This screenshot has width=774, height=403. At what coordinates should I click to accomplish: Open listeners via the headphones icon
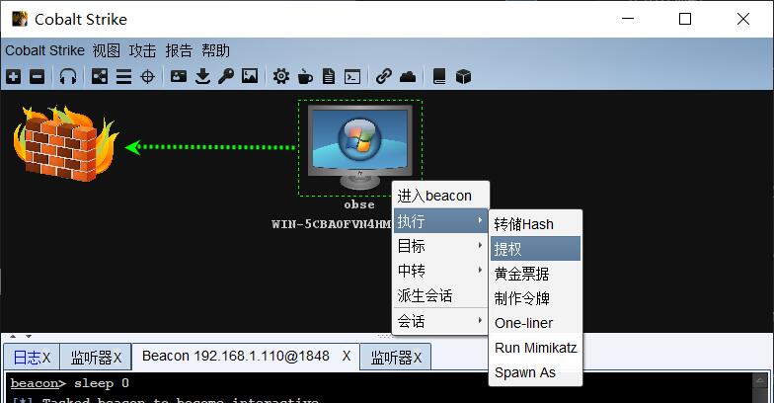tap(68, 76)
